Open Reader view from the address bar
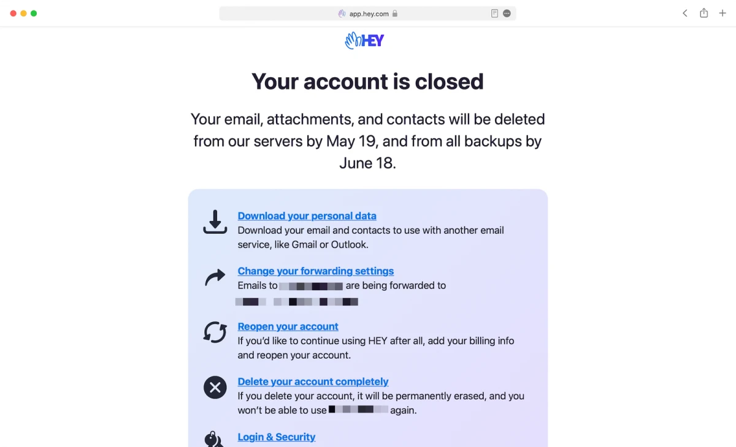The height and width of the screenshot is (447, 736). pyautogui.click(x=494, y=13)
